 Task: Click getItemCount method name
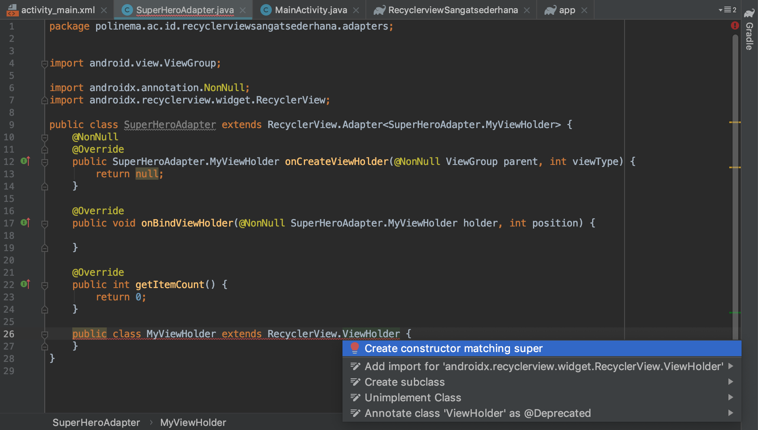(x=170, y=285)
